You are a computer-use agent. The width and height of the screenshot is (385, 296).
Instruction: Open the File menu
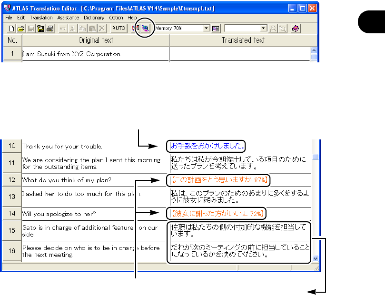(9, 18)
